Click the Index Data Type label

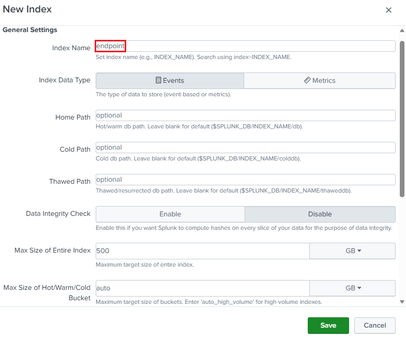65,80
